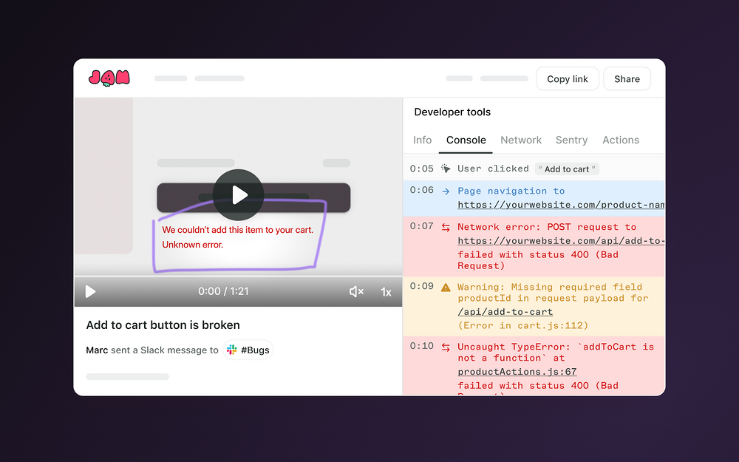Screen dimensions: 739x462
Task: Switch to the Info tab
Action: [x=422, y=140]
